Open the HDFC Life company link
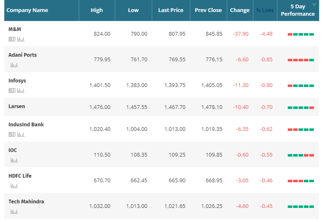The width and height of the screenshot is (323, 222). coord(20,176)
